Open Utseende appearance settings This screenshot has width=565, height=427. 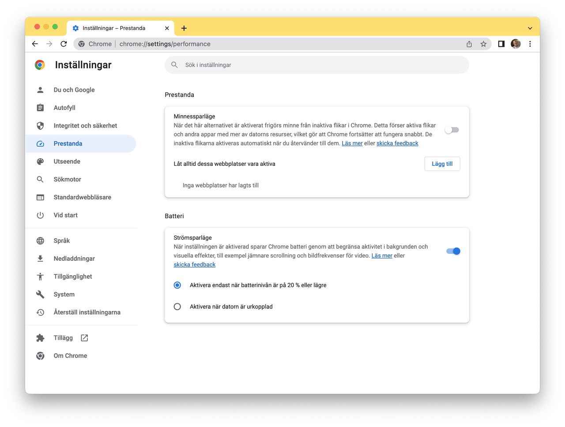coord(67,161)
